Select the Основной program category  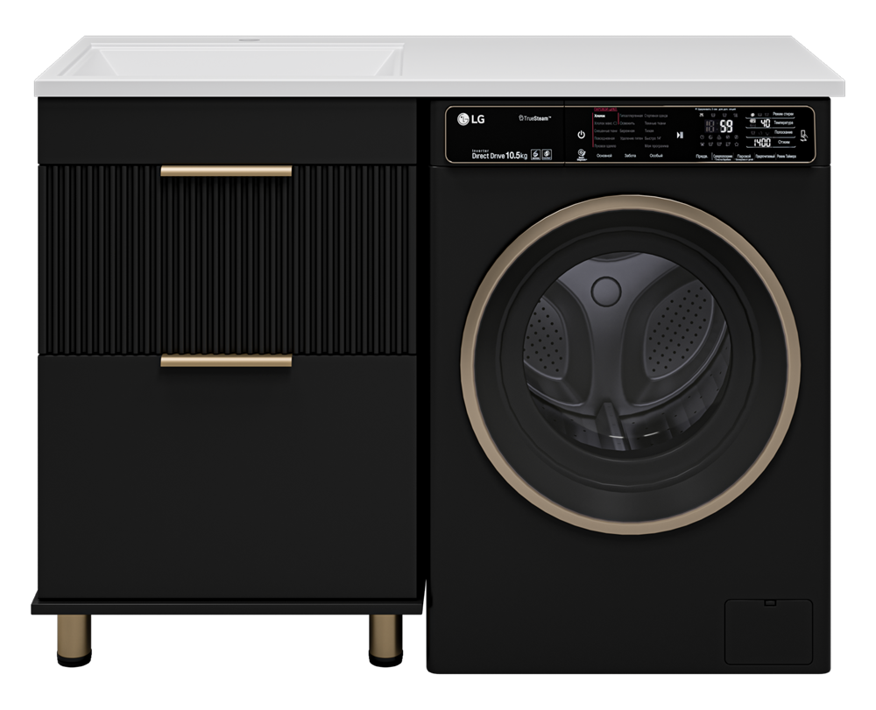click(604, 155)
